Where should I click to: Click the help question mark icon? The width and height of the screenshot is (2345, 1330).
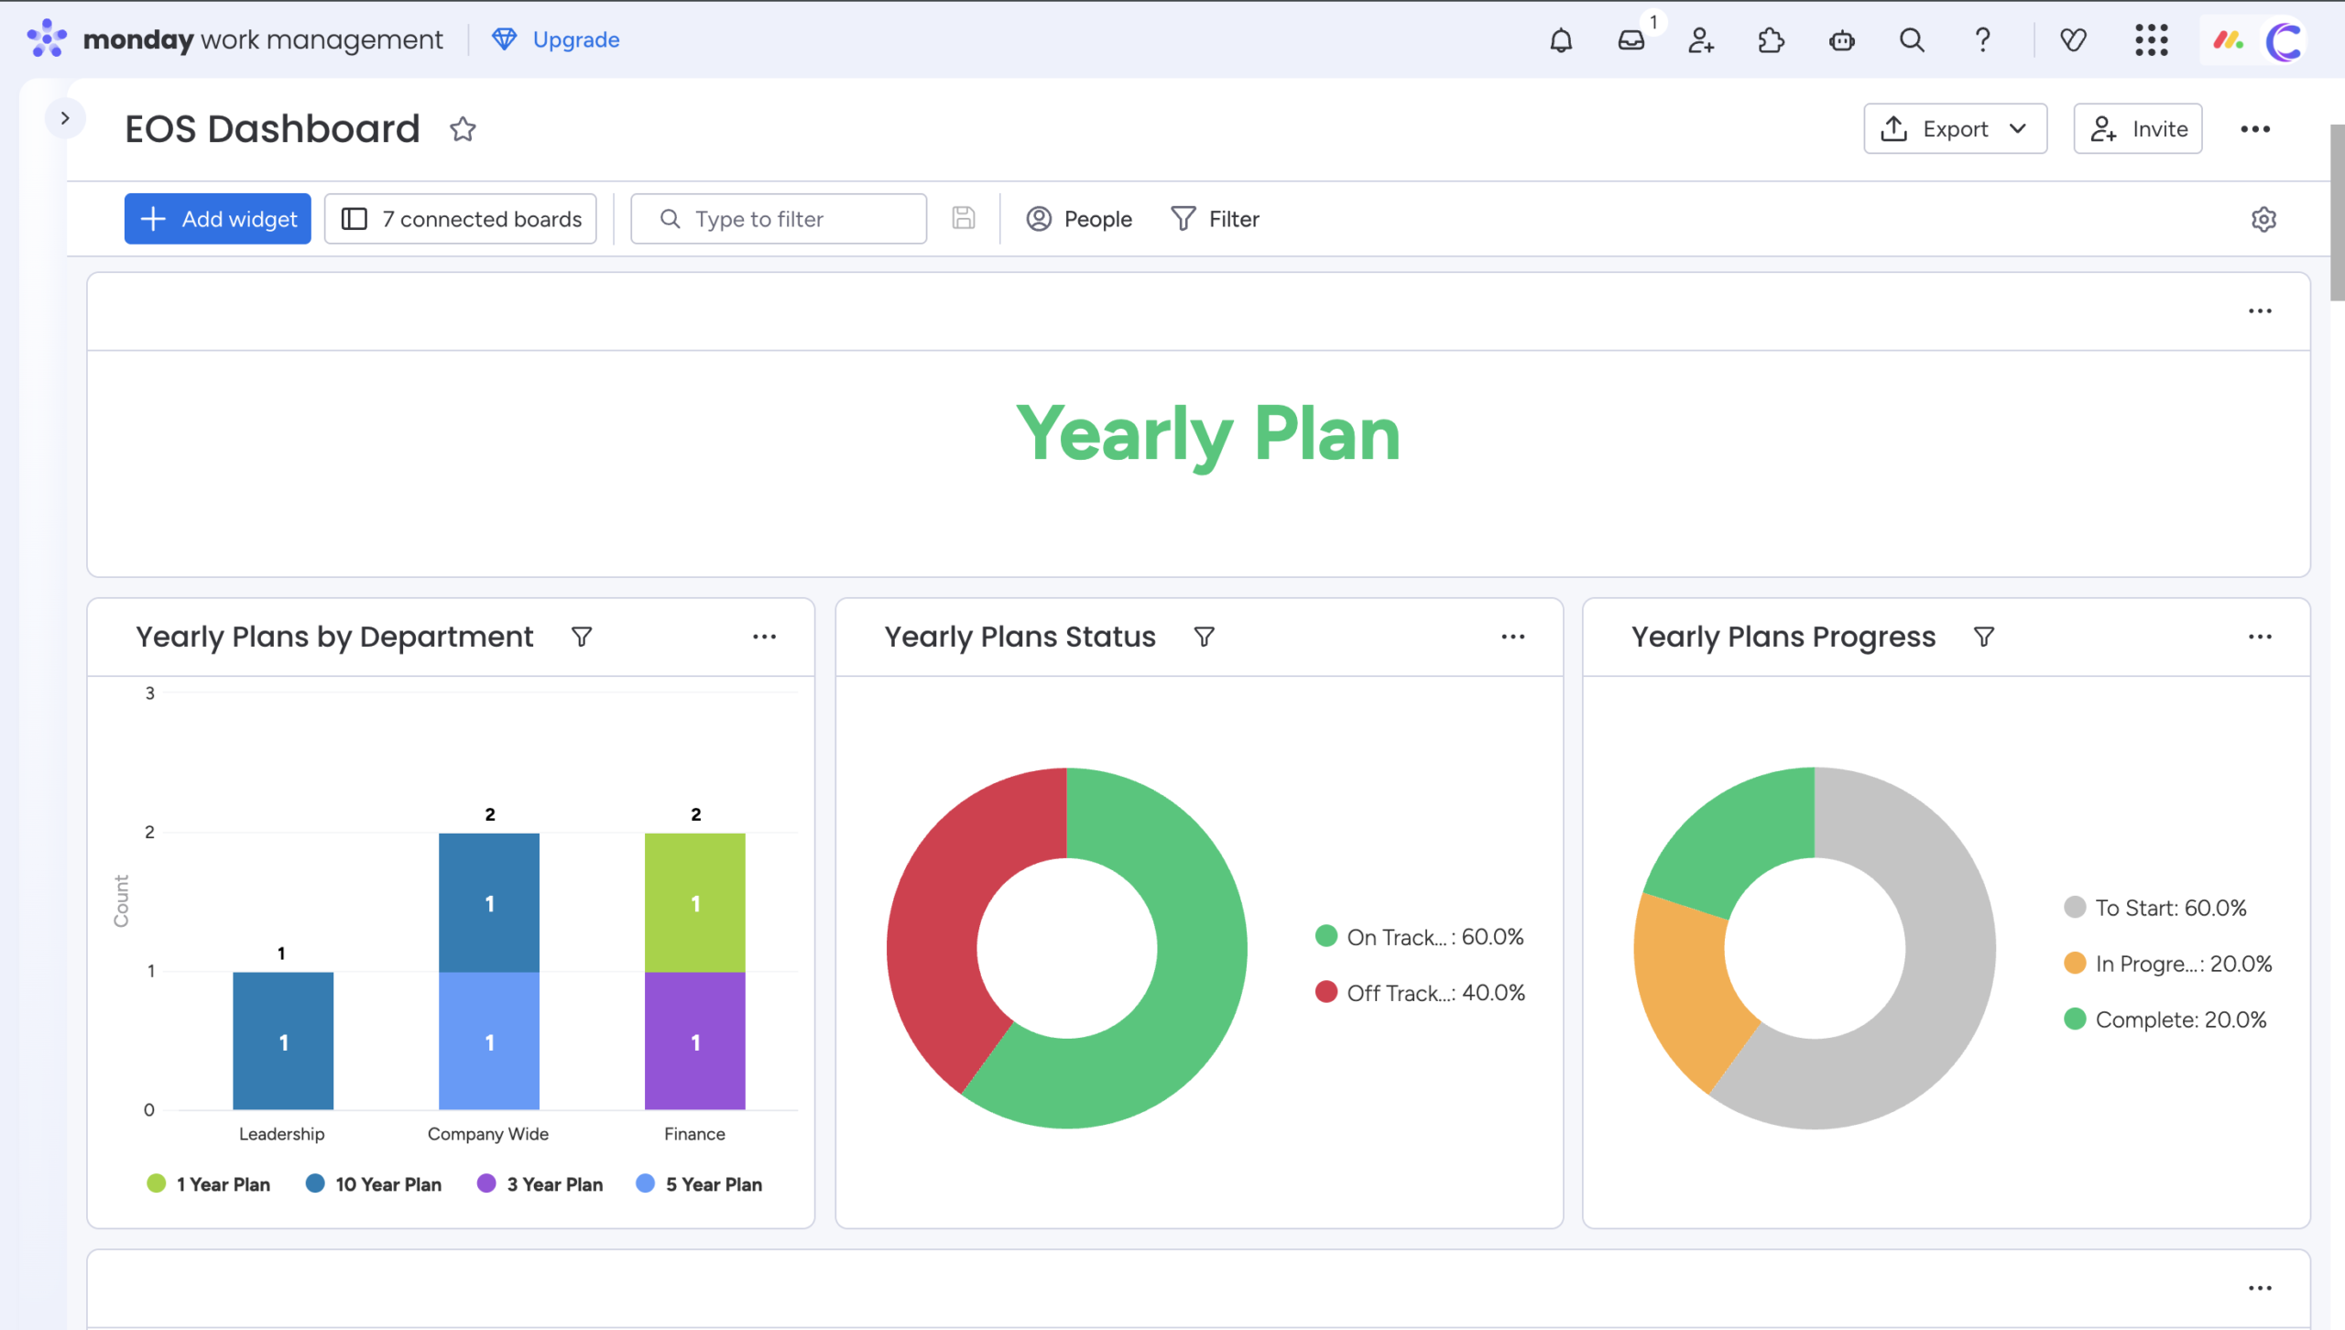[x=1982, y=40]
